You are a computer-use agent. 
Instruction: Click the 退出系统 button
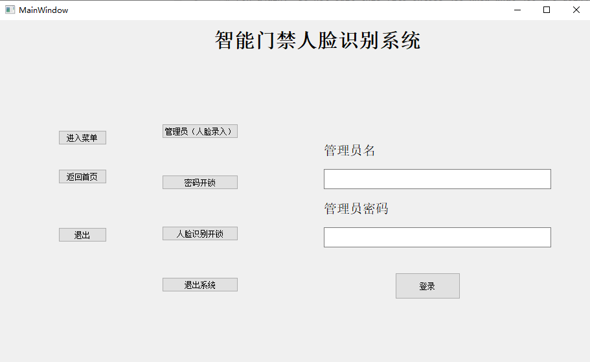[x=200, y=285]
